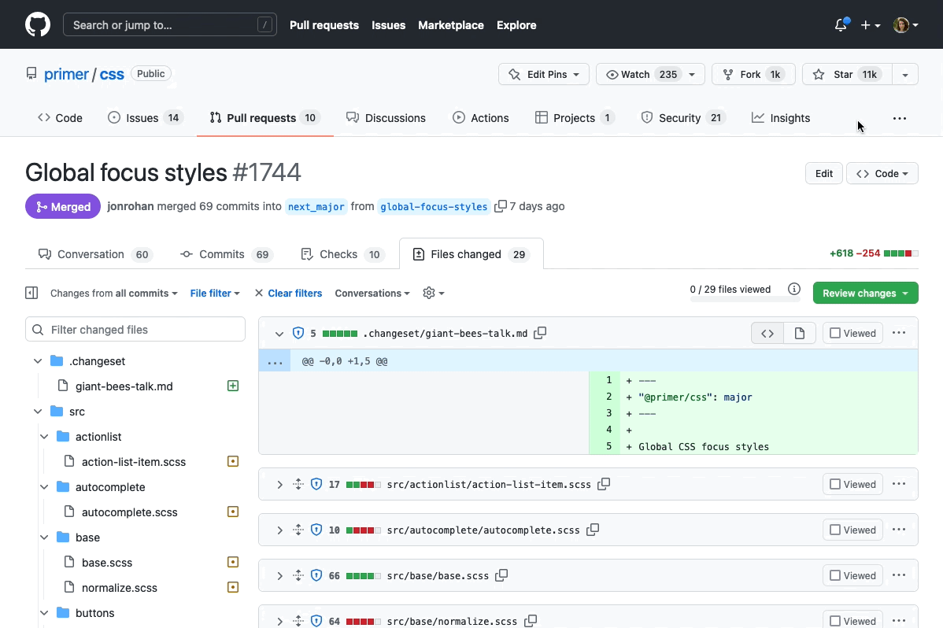943x628 pixels.
Task: Expand the src/base/base.scss diff
Action: [x=279, y=576]
